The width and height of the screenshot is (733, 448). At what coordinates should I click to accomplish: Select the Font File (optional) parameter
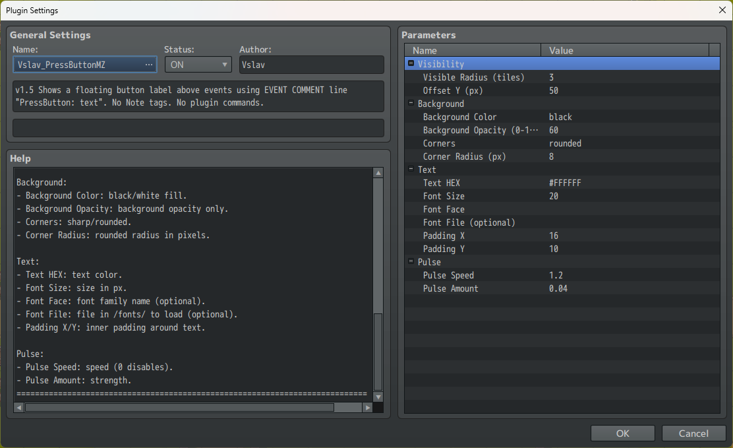[468, 222]
